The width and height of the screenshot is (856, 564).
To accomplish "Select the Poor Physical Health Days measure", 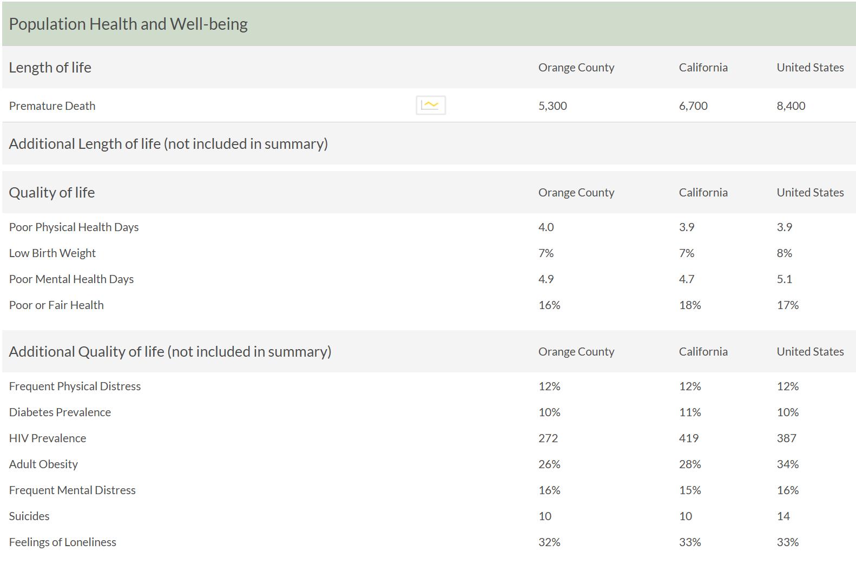I will tap(74, 227).
